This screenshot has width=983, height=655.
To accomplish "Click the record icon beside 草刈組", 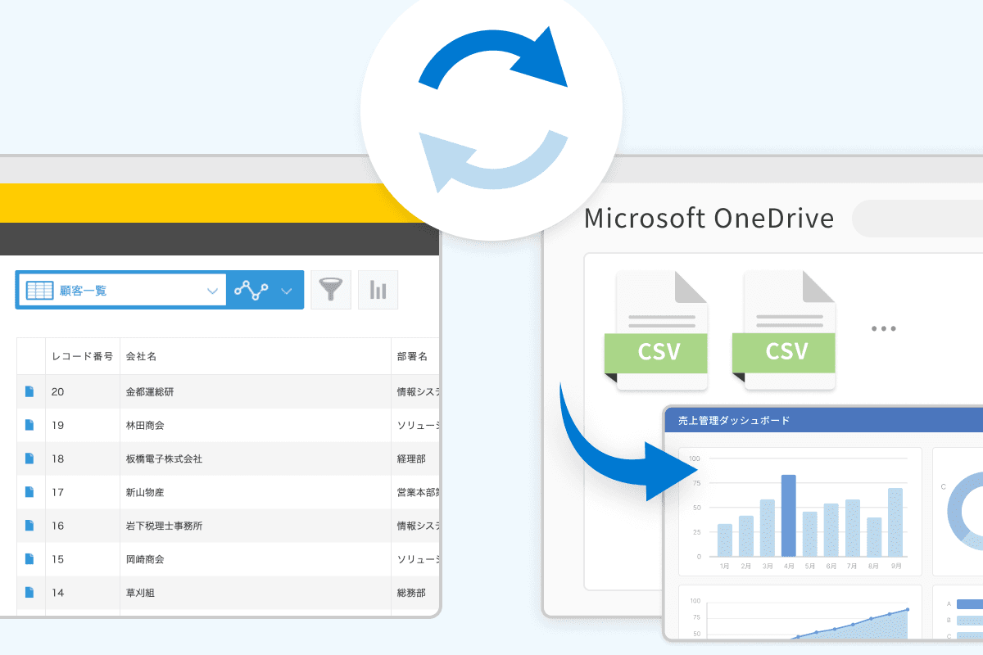I will coord(30,593).
